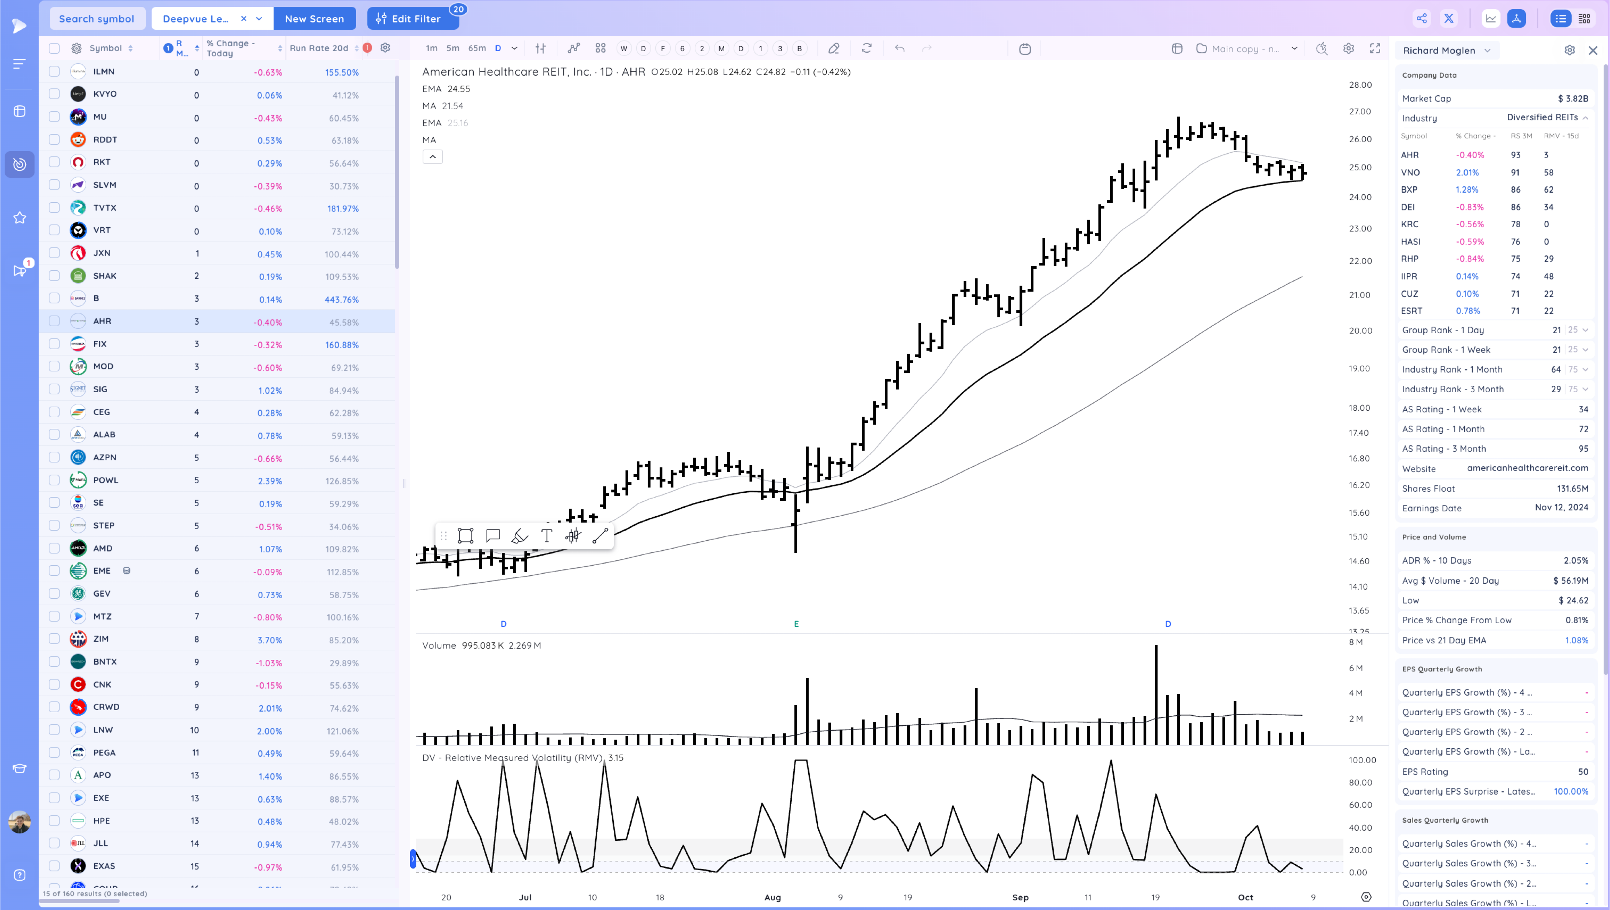Open the americanhealthcarereit.com website link
Viewport: 1610px width, 910px height.
(1527, 468)
